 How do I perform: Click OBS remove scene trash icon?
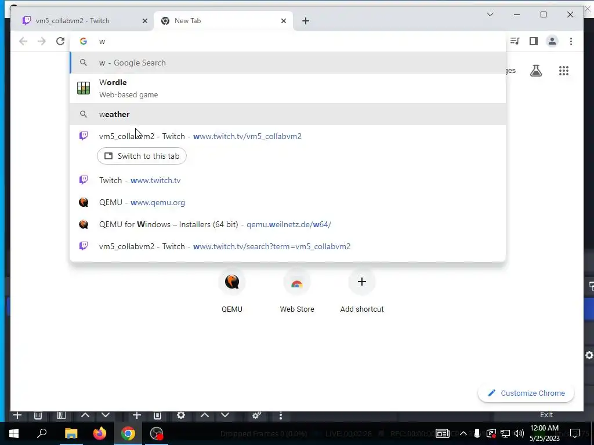click(x=38, y=415)
